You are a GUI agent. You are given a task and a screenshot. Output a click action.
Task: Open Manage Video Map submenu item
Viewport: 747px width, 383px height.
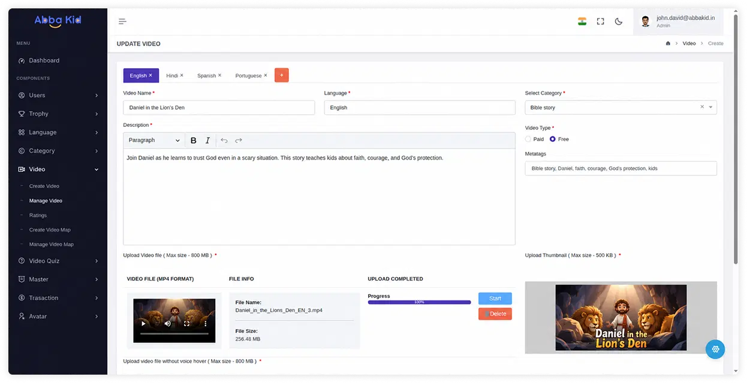pos(52,244)
